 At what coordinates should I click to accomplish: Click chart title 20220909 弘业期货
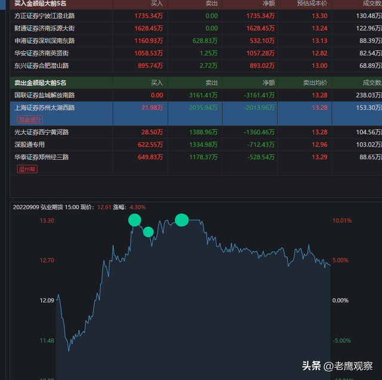coord(38,207)
